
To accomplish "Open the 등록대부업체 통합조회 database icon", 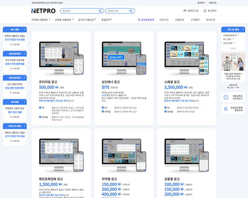I will tap(226, 109).
